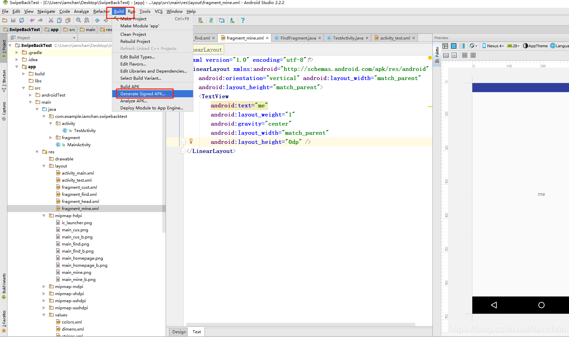Click the editor horizontal scrollbar
Screen dimensions: 569x337
[x=301, y=325]
